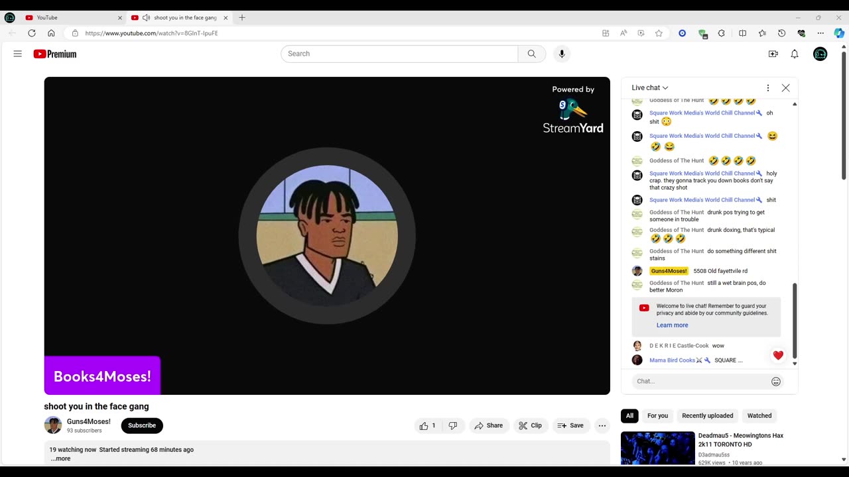Close the first YouTube tab

coord(120,18)
